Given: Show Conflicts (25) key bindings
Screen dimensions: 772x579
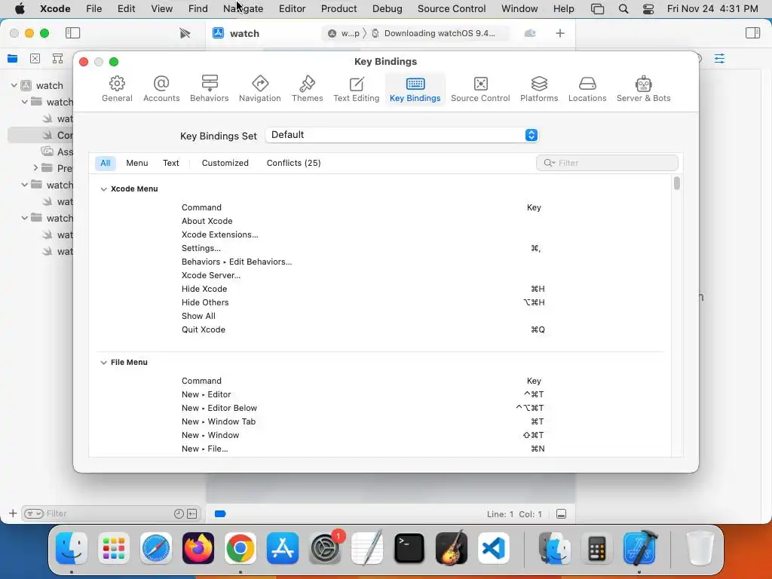Looking at the screenshot, I should (293, 163).
